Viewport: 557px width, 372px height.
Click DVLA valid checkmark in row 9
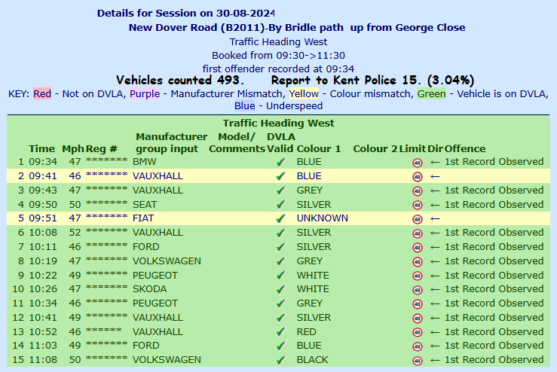(280, 276)
